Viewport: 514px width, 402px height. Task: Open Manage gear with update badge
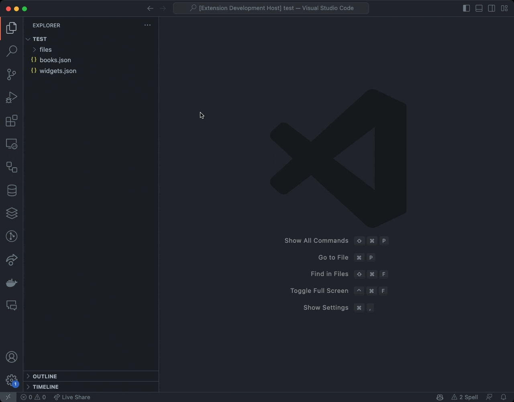[x=12, y=380]
